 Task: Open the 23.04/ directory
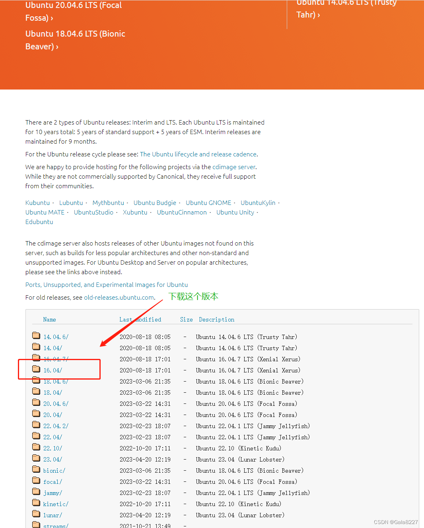[53, 460]
